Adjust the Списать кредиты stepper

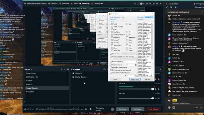pyautogui.click(x=135, y=65)
